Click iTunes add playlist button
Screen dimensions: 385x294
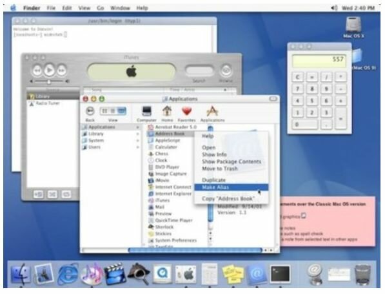coord(39,194)
